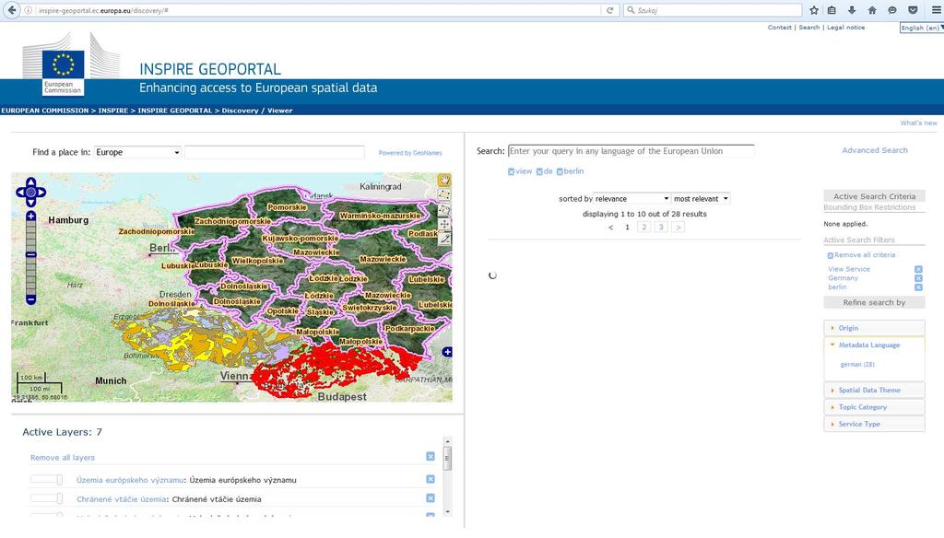Expand the Spatial Data Theme section
The height and width of the screenshot is (538, 944).
click(x=874, y=390)
